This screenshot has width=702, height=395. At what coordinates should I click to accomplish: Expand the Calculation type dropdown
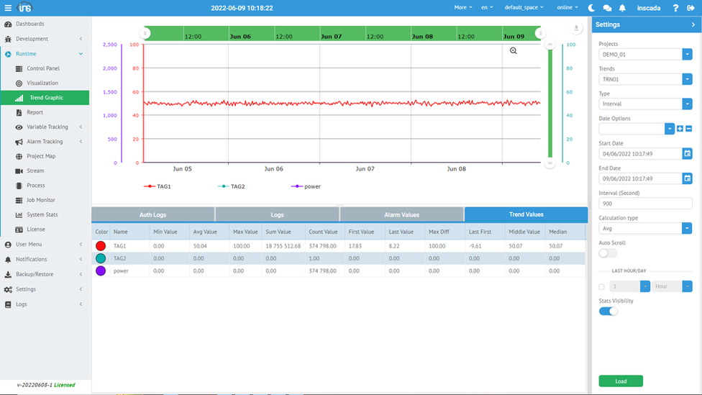coord(687,228)
